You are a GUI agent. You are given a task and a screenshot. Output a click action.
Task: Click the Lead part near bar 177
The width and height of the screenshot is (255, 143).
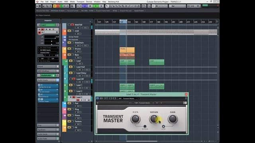[157, 62]
